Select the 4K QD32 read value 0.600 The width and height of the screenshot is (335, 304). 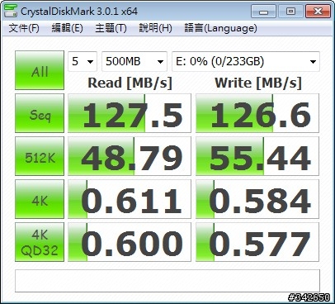pos(130,242)
